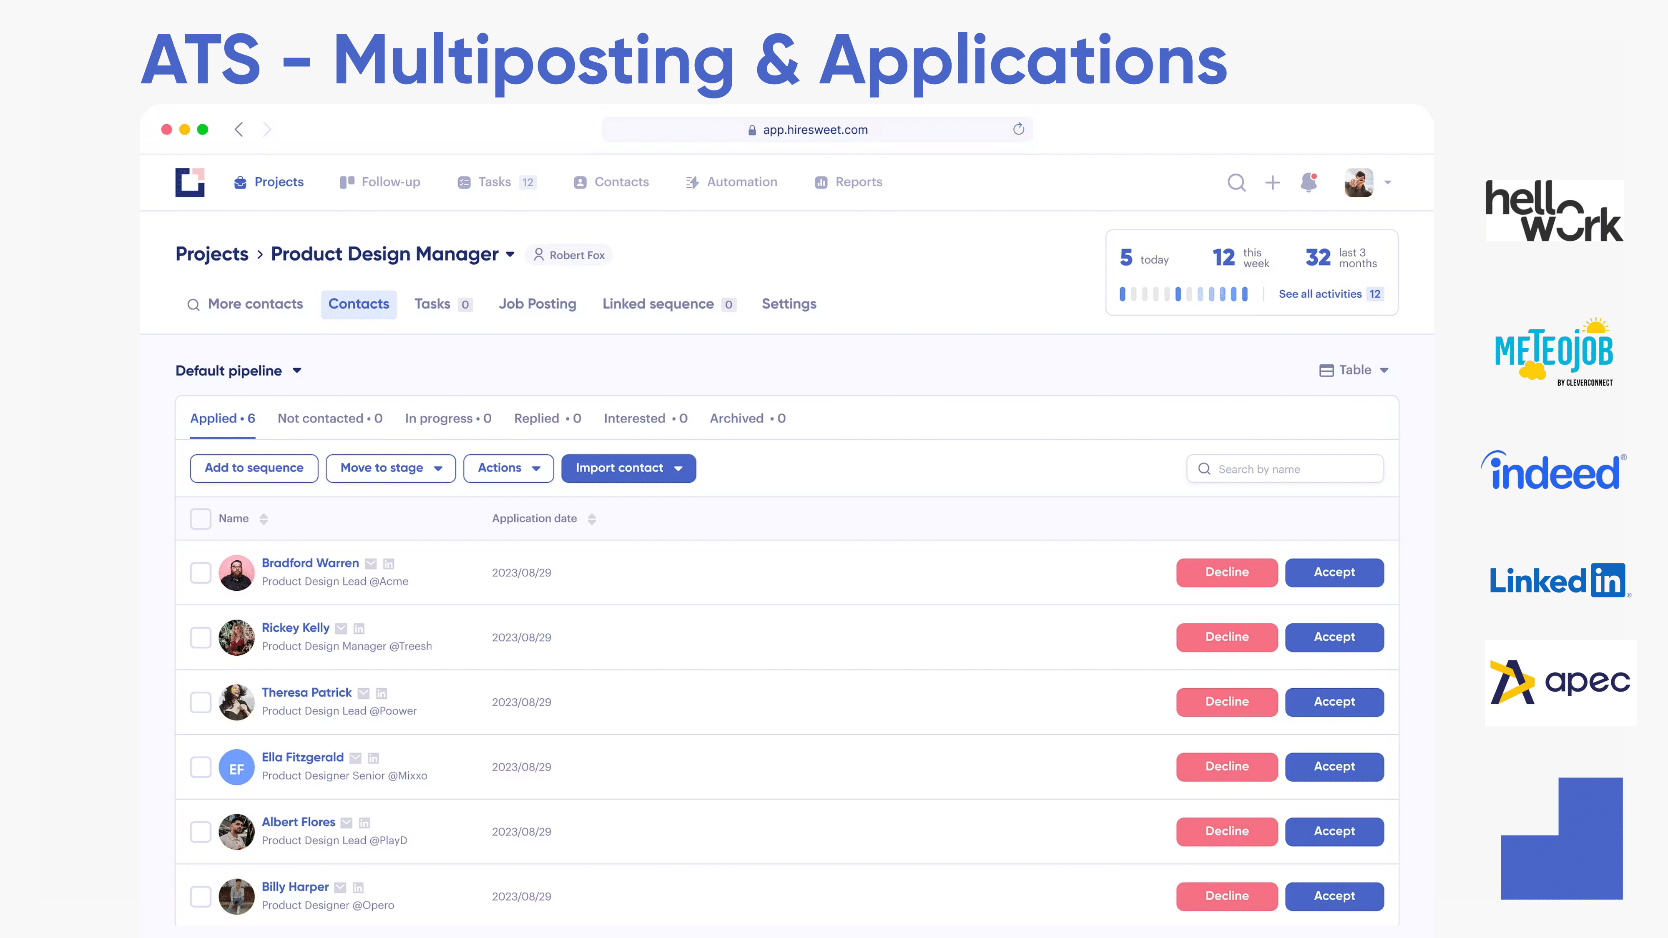Click email icon beside Rickey Kelly

click(x=341, y=629)
